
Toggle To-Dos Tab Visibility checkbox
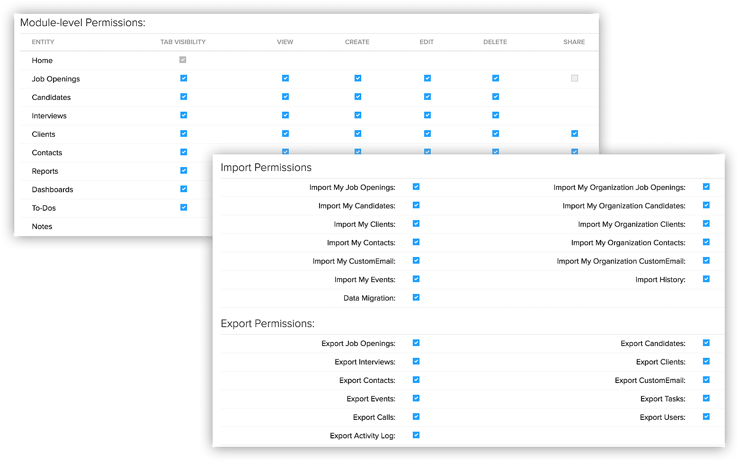click(184, 207)
